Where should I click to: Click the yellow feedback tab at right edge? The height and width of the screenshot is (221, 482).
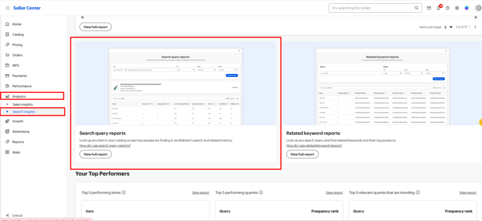coord(481,122)
